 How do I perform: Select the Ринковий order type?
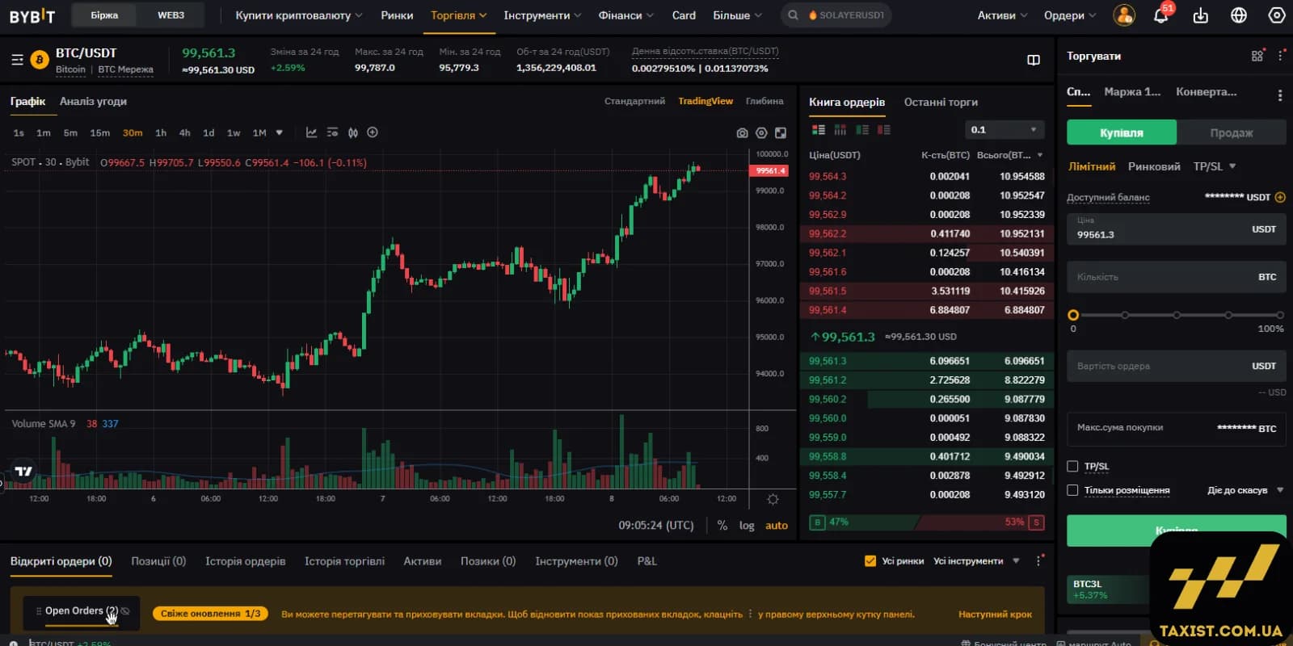[1153, 166]
